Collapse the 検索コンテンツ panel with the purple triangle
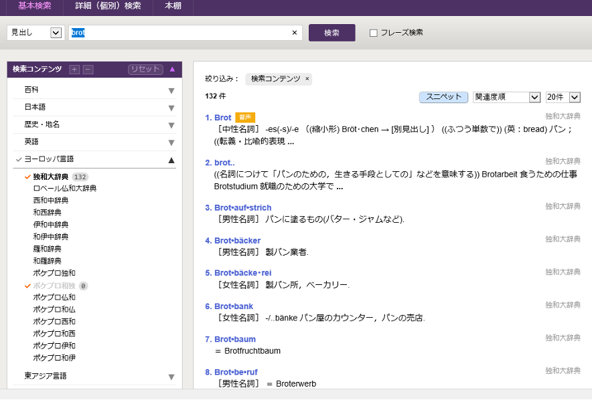Screen dimensions: 592x400 coord(172,69)
